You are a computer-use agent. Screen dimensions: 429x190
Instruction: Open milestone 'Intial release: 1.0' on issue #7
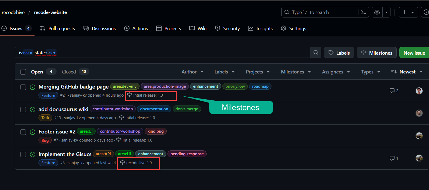[x=134, y=140]
